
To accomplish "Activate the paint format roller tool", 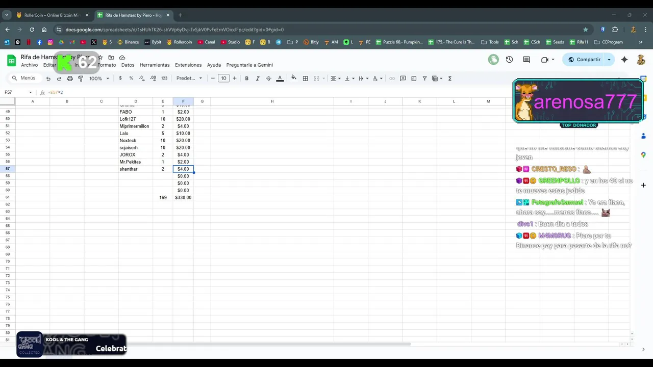I will [81, 78].
